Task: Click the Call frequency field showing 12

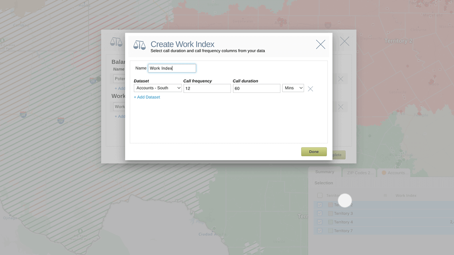Action: pos(207,88)
